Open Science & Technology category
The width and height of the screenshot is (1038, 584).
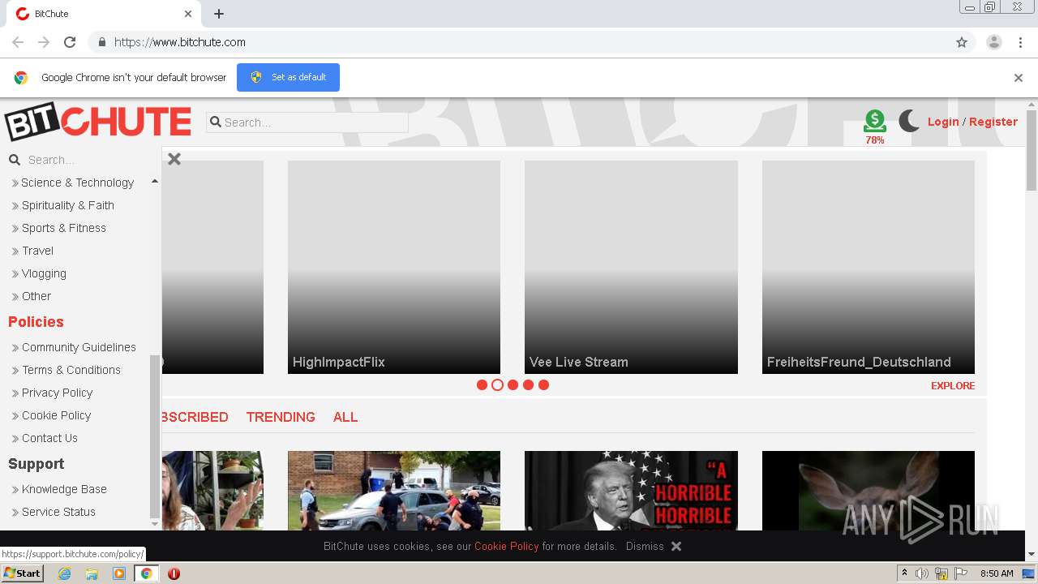[x=77, y=182]
